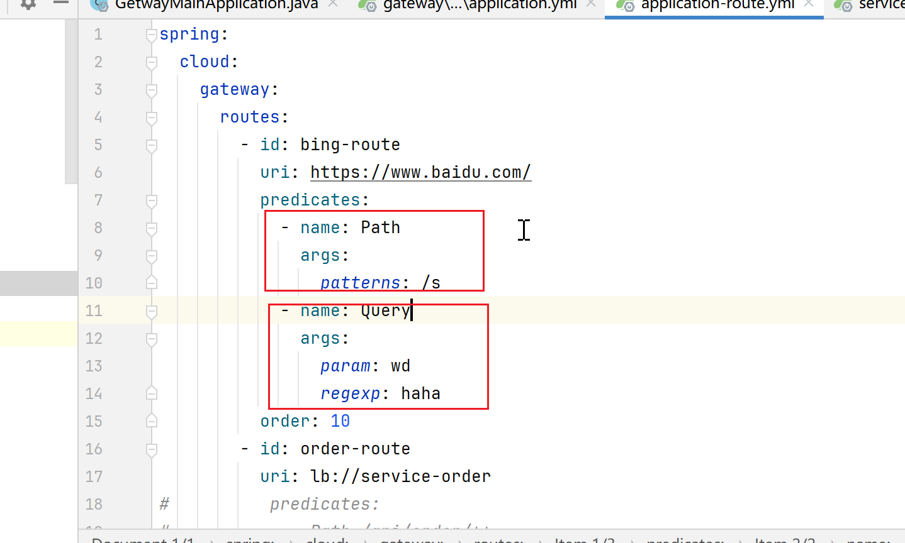Click the fold end marker on line 10
This screenshot has height=543, width=905.
point(152,283)
